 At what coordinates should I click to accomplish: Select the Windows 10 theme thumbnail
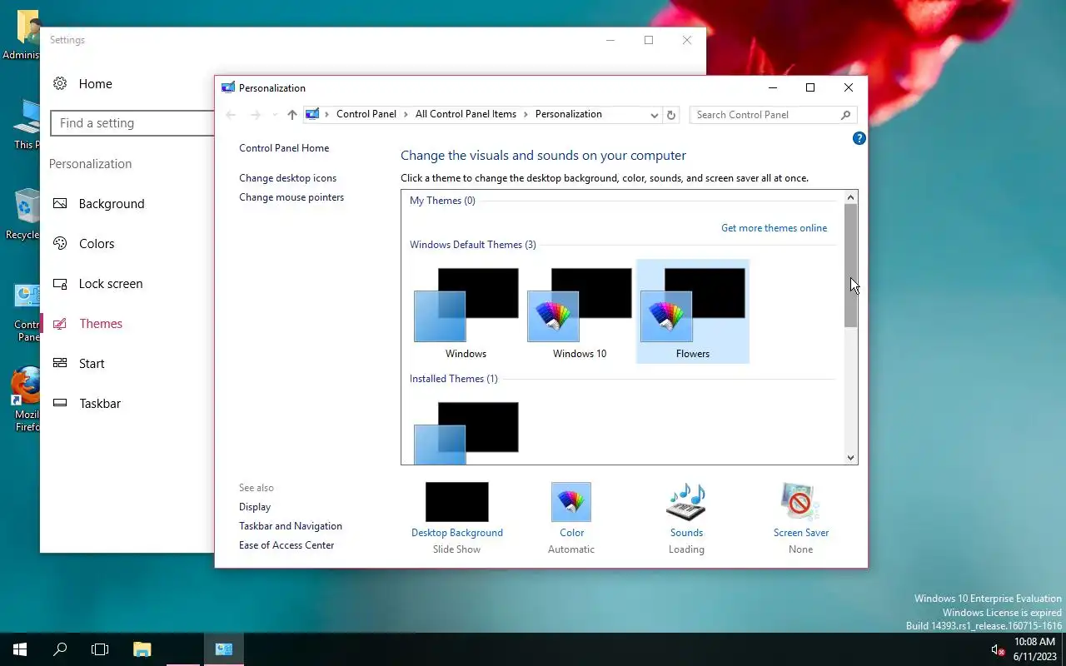click(x=580, y=311)
